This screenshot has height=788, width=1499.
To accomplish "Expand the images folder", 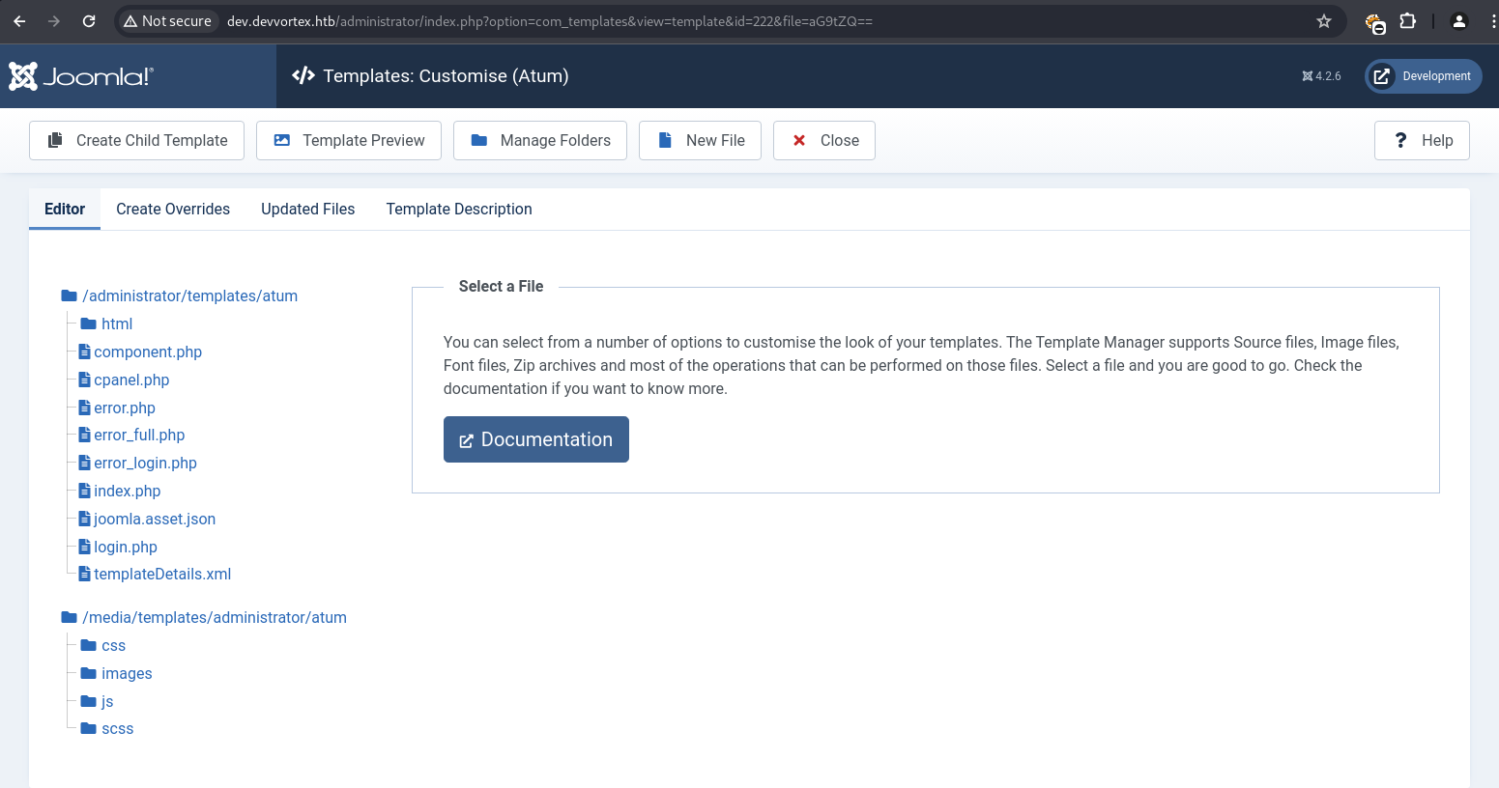I will point(127,673).
